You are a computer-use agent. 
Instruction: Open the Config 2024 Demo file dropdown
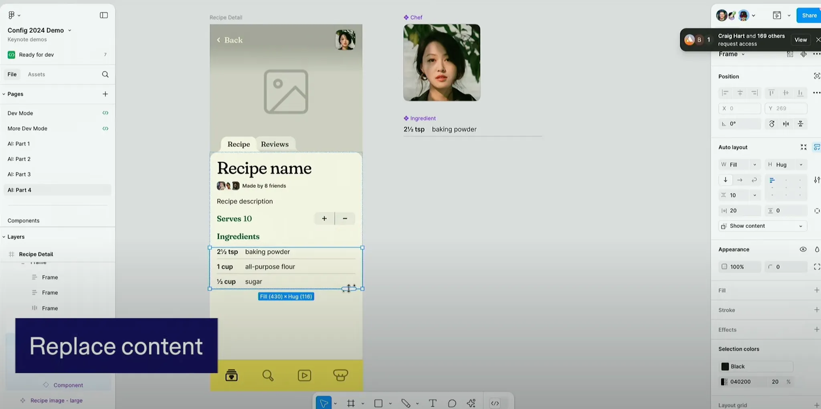click(x=69, y=30)
